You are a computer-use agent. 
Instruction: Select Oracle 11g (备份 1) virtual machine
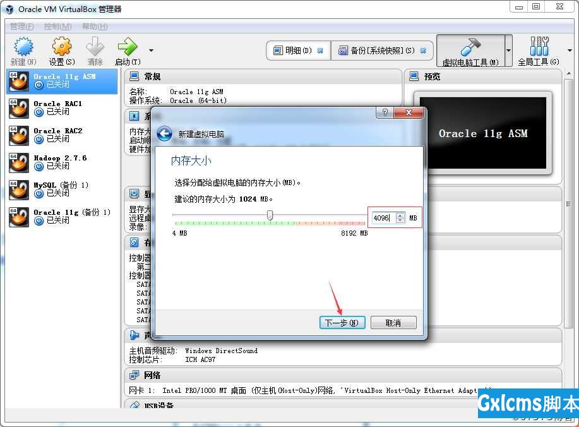click(x=62, y=217)
